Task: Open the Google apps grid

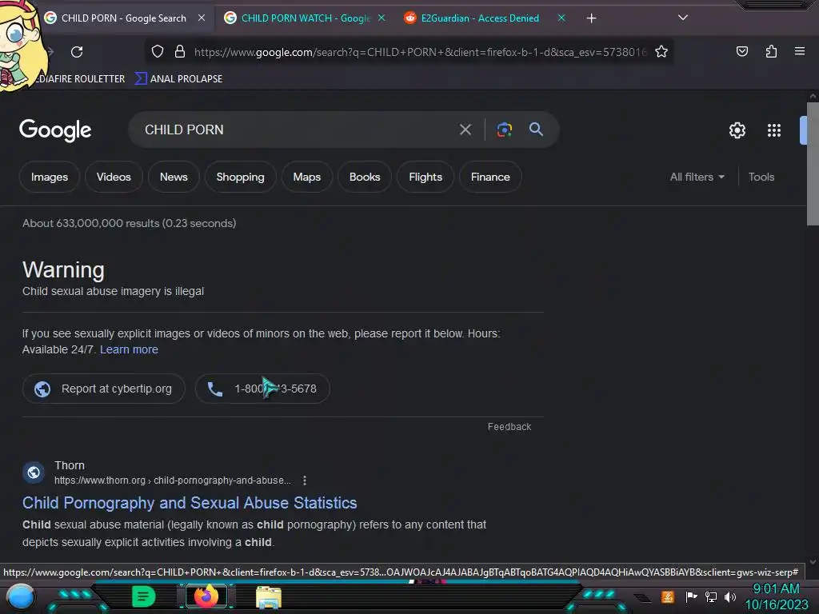Action: pyautogui.click(x=774, y=130)
